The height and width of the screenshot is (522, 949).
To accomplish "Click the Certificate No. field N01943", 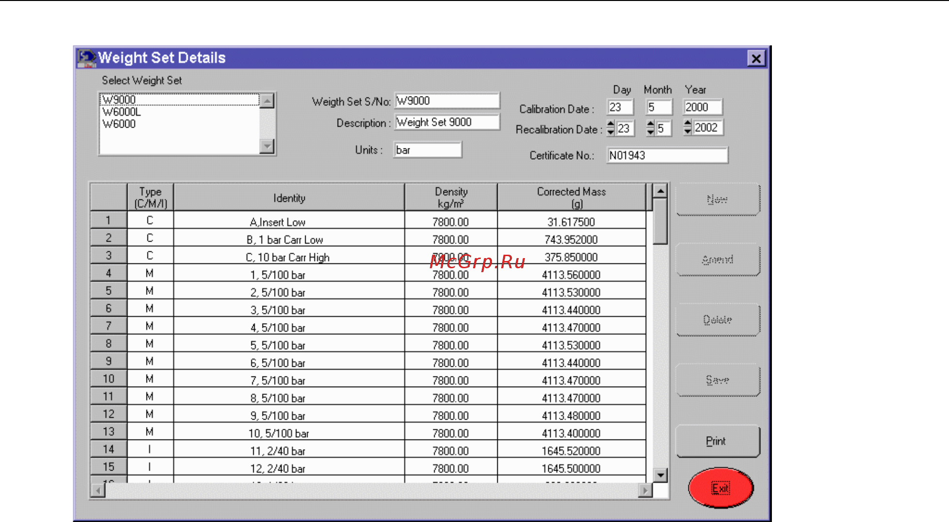I will click(667, 155).
